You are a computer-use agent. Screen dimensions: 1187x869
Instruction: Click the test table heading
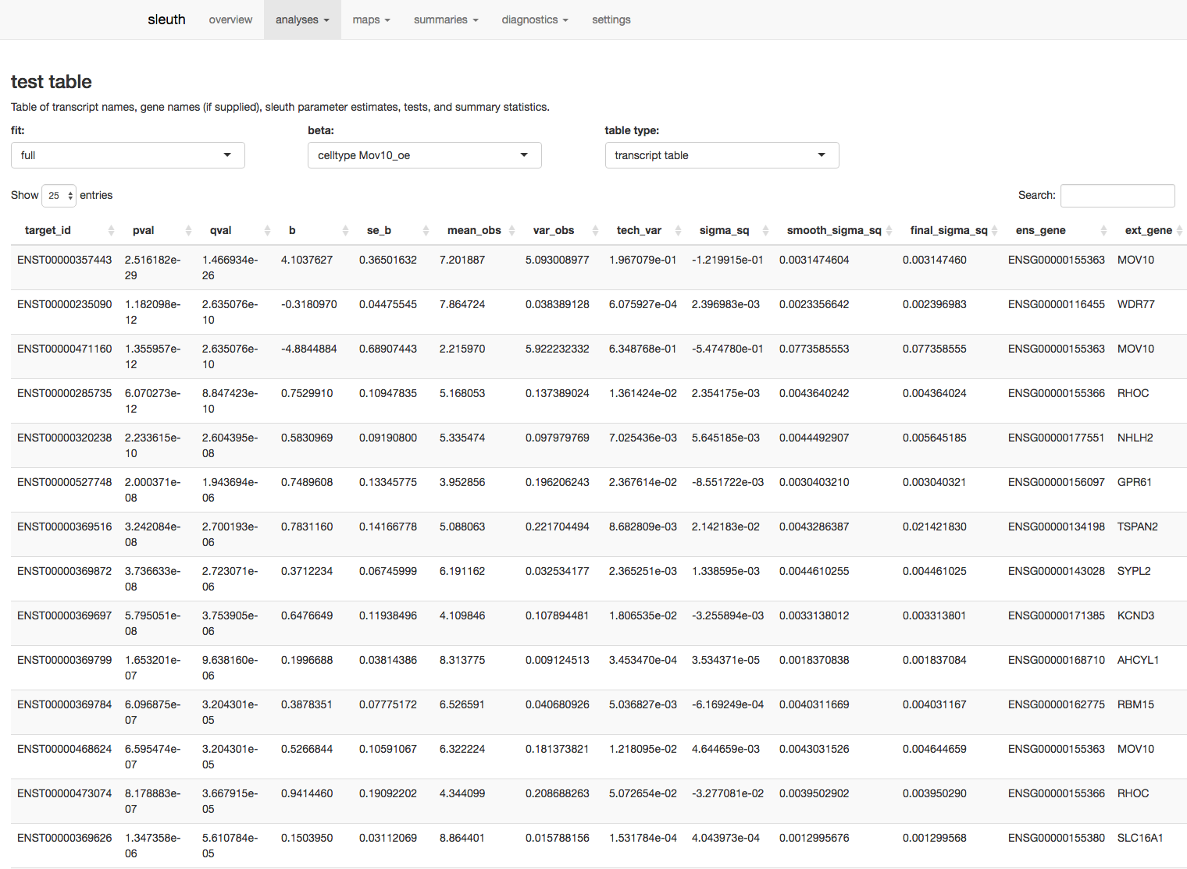pos(52,82)
